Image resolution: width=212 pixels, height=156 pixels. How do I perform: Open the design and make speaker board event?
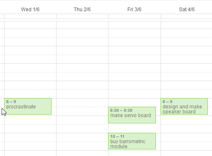[x=184, y=106]
